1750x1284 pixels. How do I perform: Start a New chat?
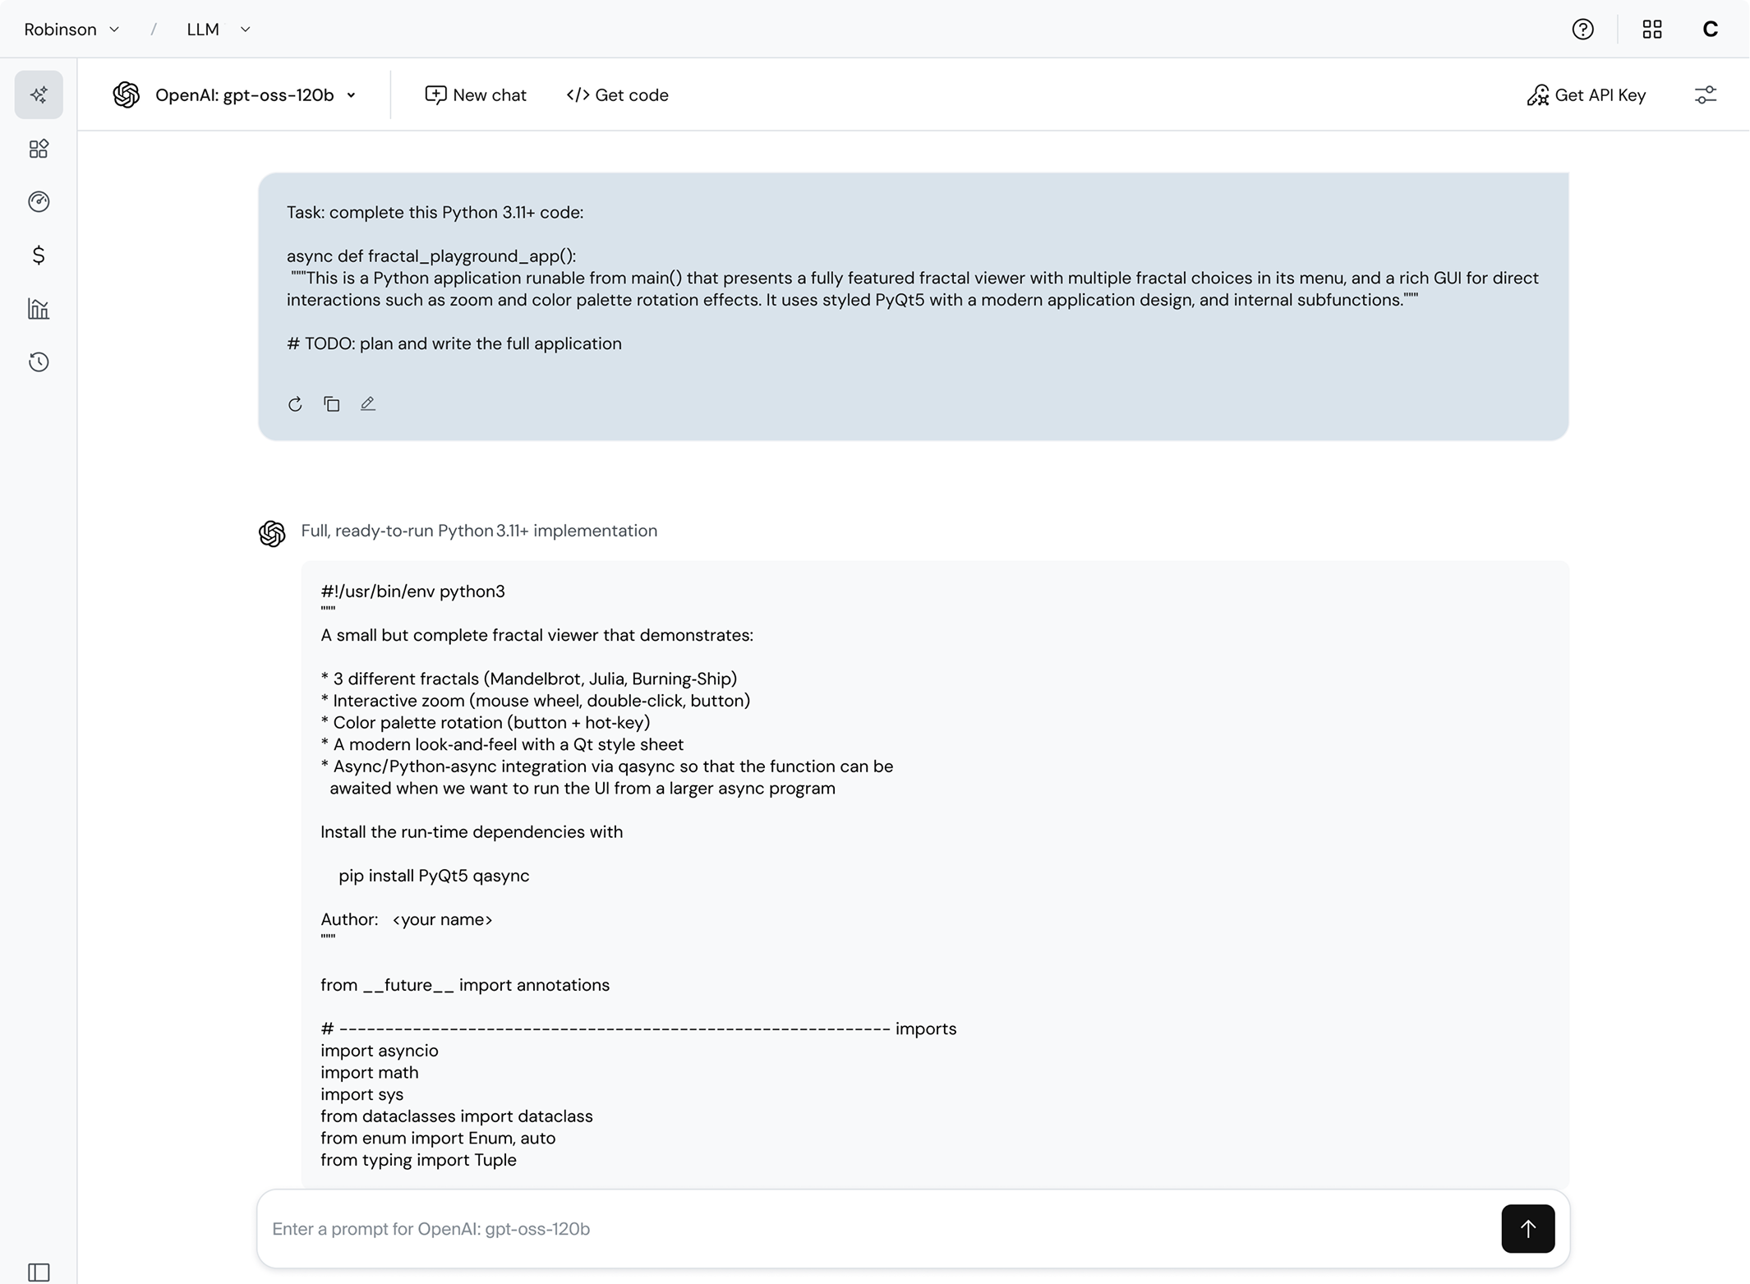pos(476,95)
